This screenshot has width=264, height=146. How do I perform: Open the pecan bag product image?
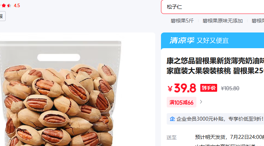[60, 93]
